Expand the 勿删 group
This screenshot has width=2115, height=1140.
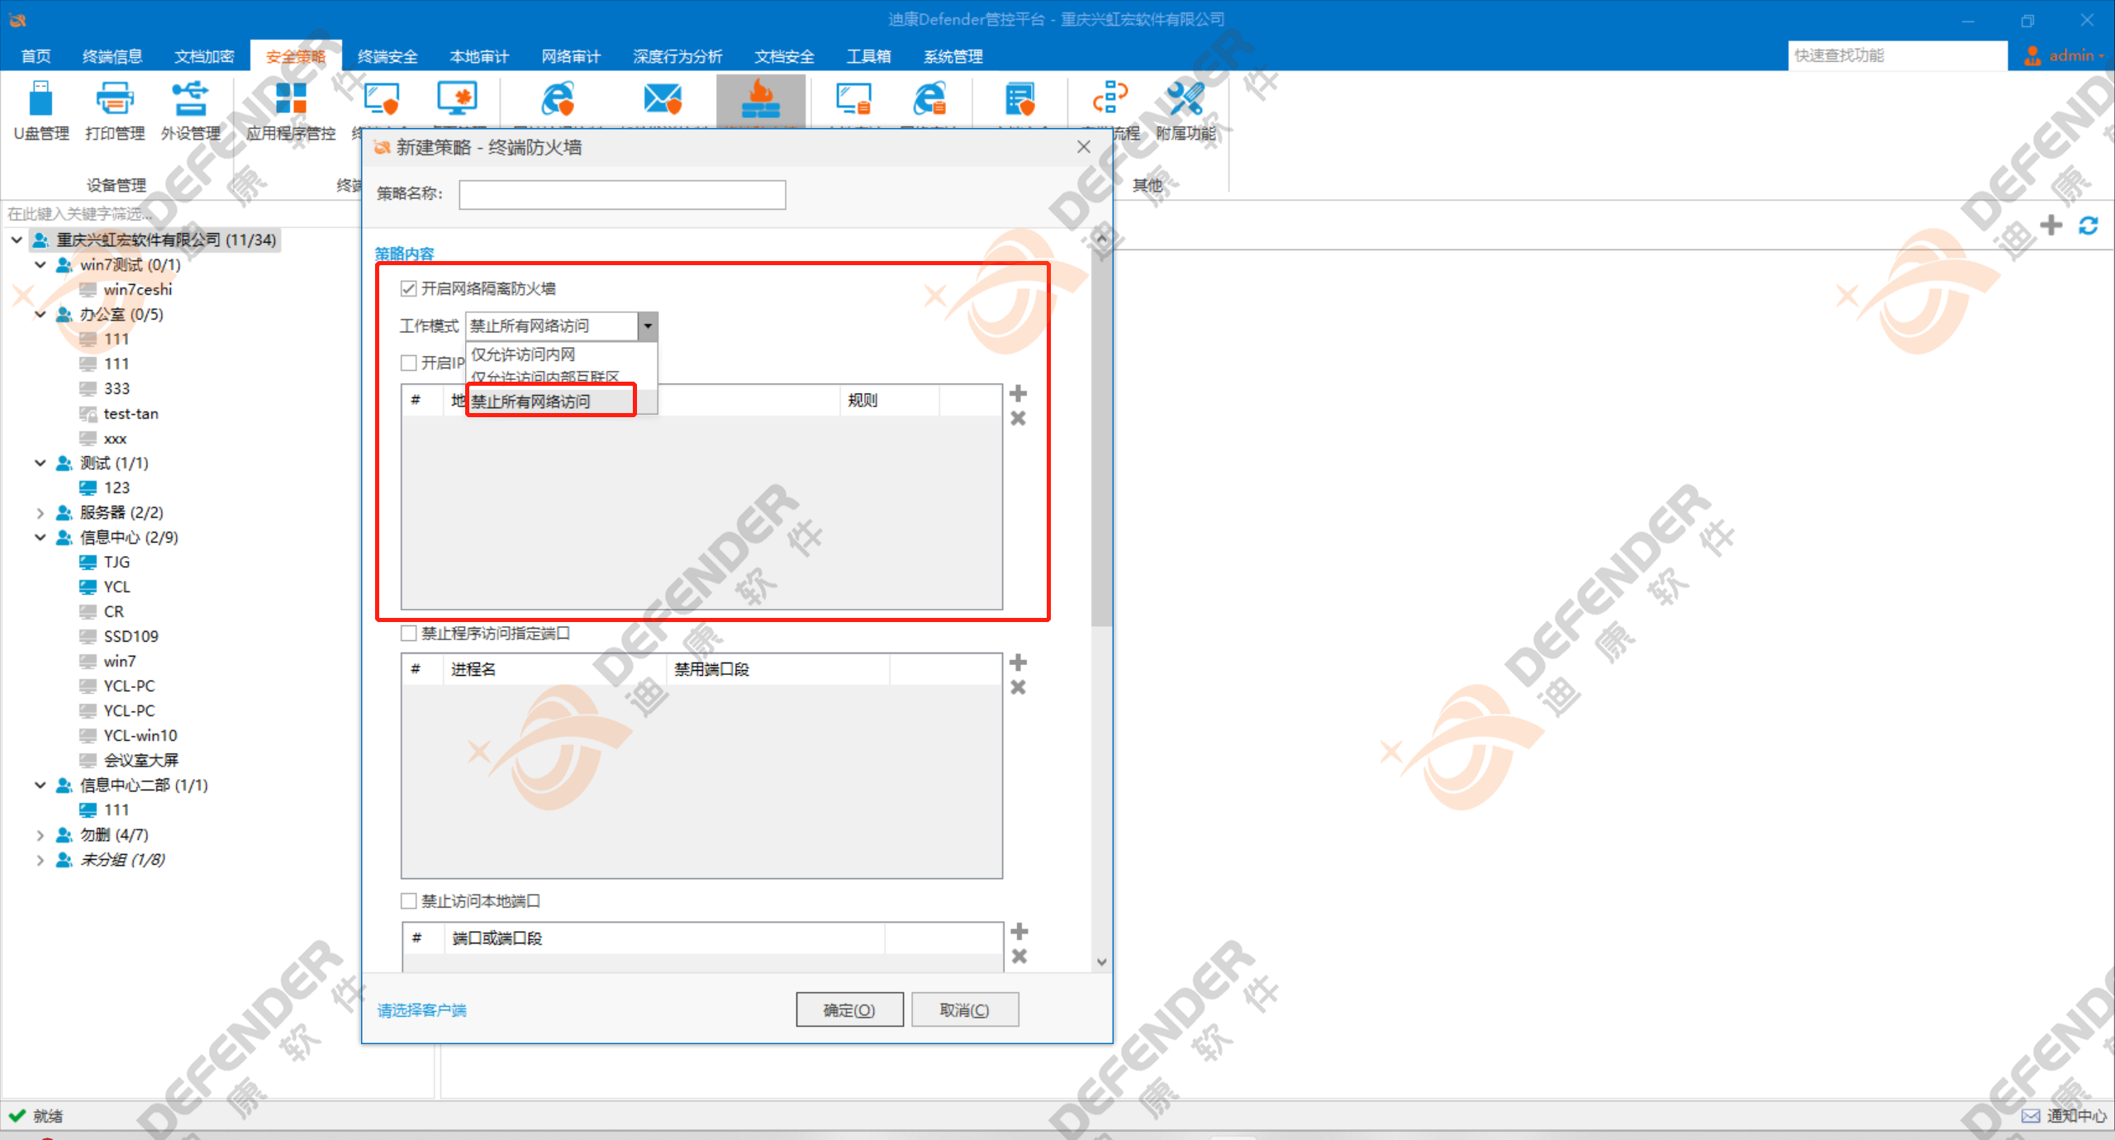(40, 835)
